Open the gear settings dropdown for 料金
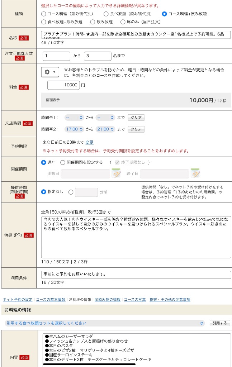Viewport: 232px width, 367px height. [50, 72]
